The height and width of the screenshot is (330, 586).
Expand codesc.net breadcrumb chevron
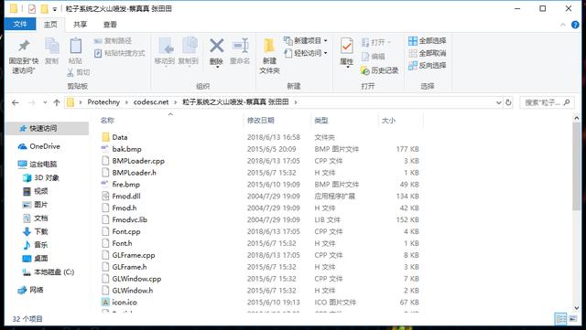[x=175, y=102]
